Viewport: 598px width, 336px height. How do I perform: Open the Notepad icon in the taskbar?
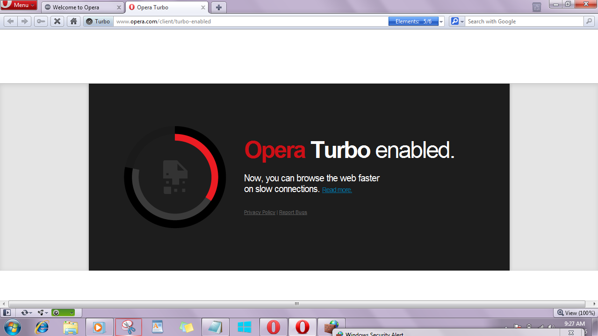point(216,328)
